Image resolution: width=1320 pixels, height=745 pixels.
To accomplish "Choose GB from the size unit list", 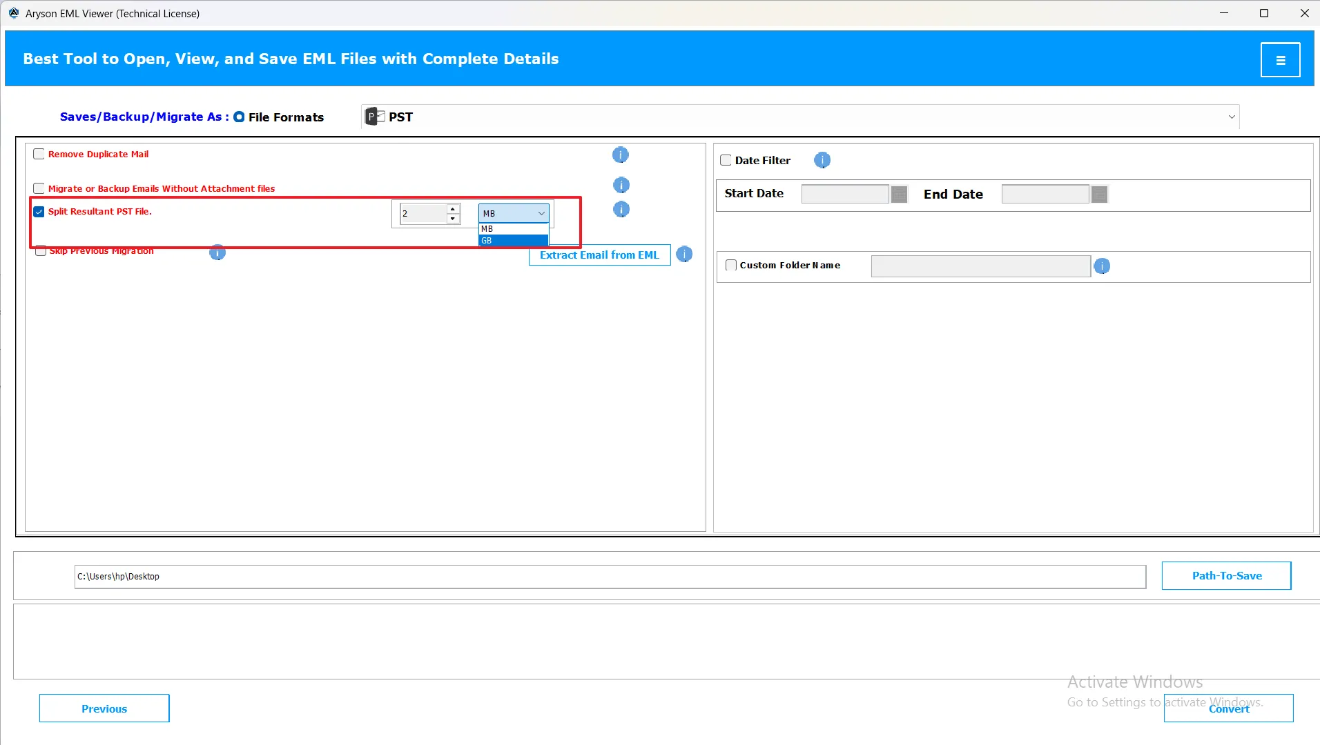I will tap(513, 241).
